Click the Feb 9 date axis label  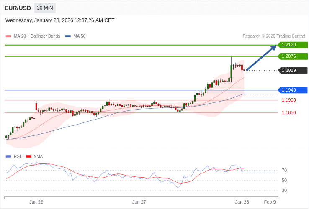[x=270, y=202]
